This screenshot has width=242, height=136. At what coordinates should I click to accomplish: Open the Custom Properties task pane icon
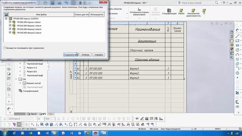pyautogui.click(x=232, y=53)
